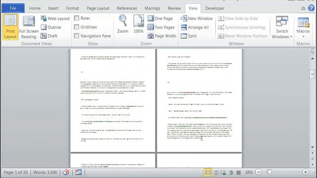Viewport: 317px width, 178px height.
Task: Select Print Layout button in status bar
Action: [208, 173]
